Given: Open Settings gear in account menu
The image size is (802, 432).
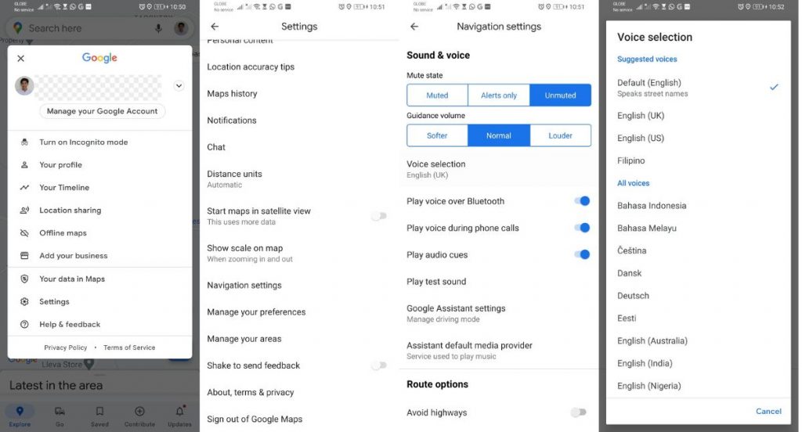Looking at the screenshot, I should 24,301.
